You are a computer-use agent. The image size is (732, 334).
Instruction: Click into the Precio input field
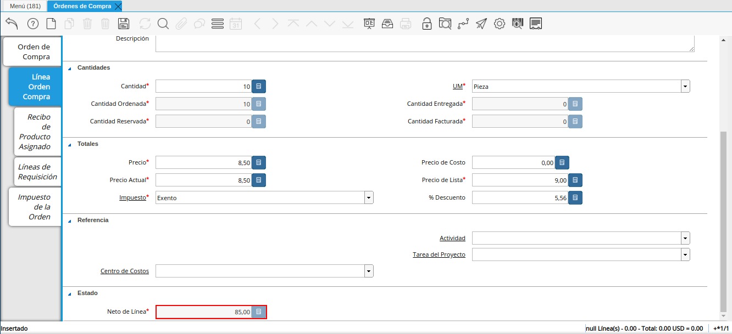tap(203, 163)
